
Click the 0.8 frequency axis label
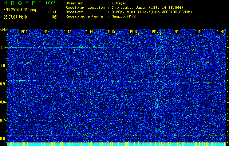coord(3,102)
